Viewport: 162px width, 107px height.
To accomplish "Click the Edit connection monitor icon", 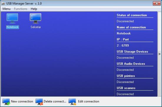I will click(x=72, y=102).
